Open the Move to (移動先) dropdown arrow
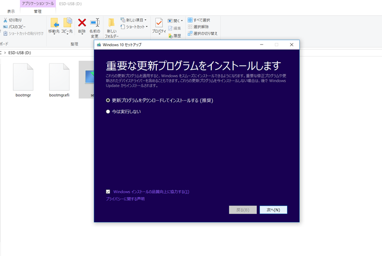 pyautogui.click(x=54, y=34)
